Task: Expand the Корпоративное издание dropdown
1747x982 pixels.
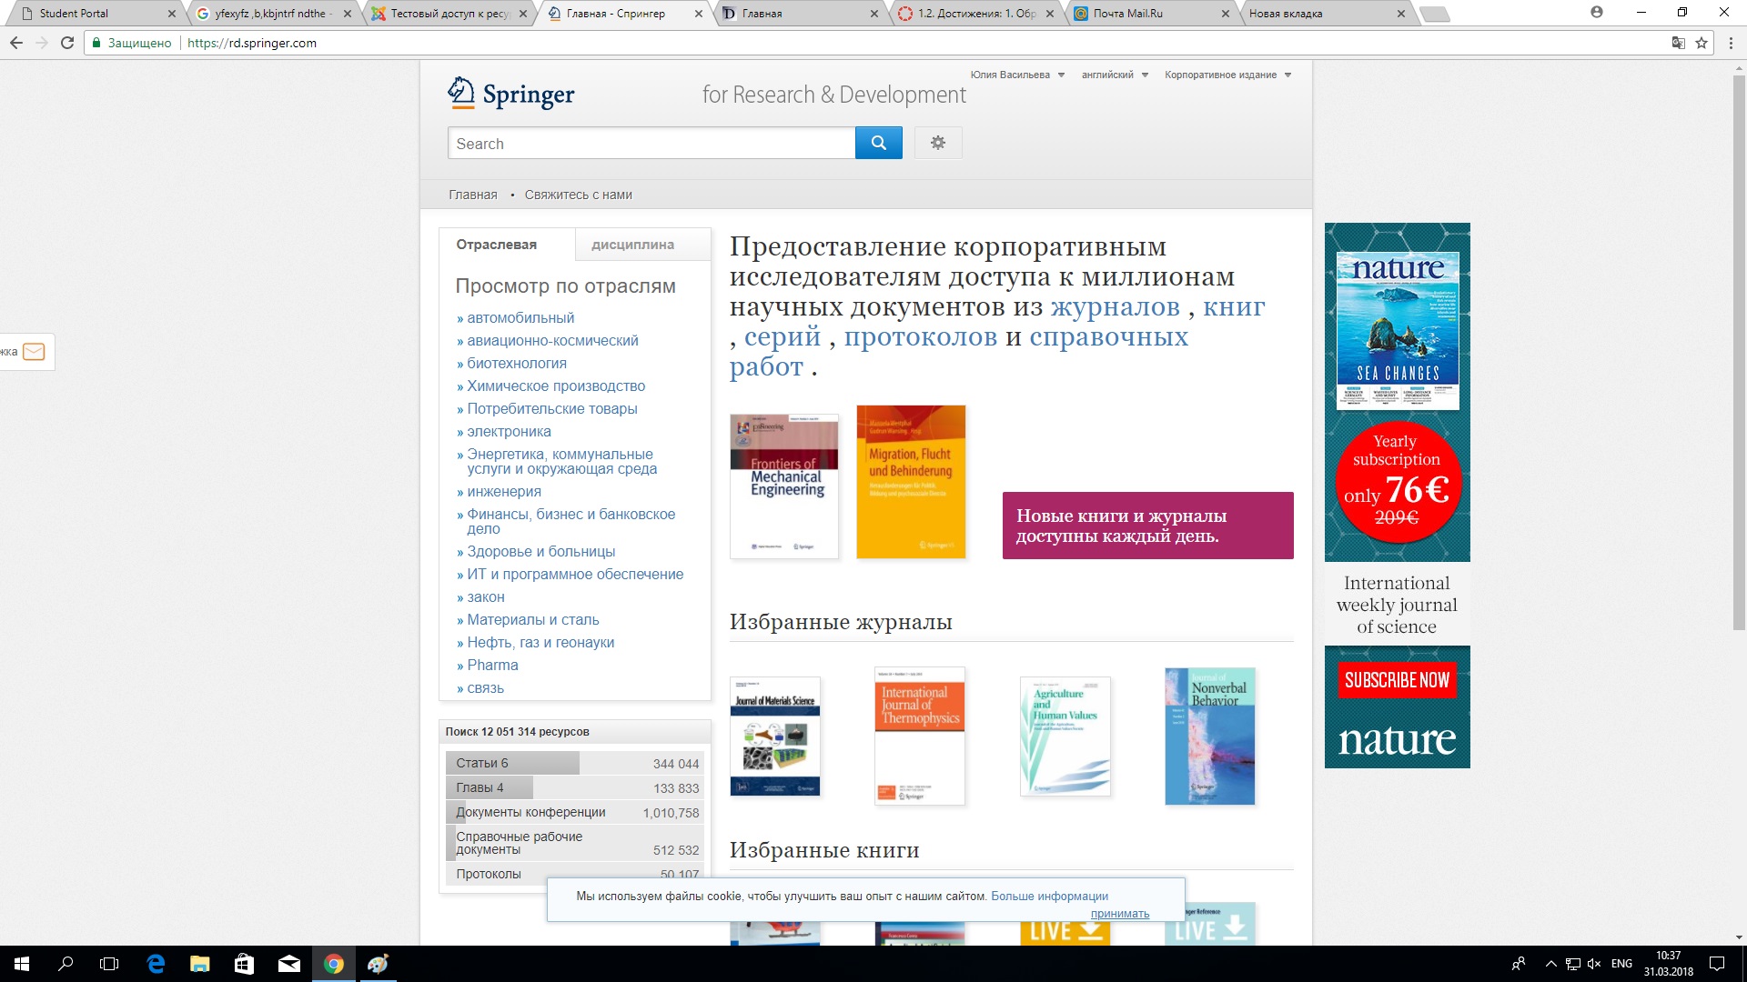Action: (1227, 75)
